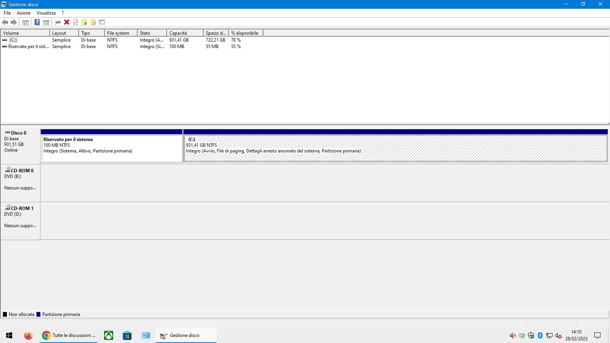
Task: Open the notification center icon
Action: pyautogui.click(x=597, y=335)
